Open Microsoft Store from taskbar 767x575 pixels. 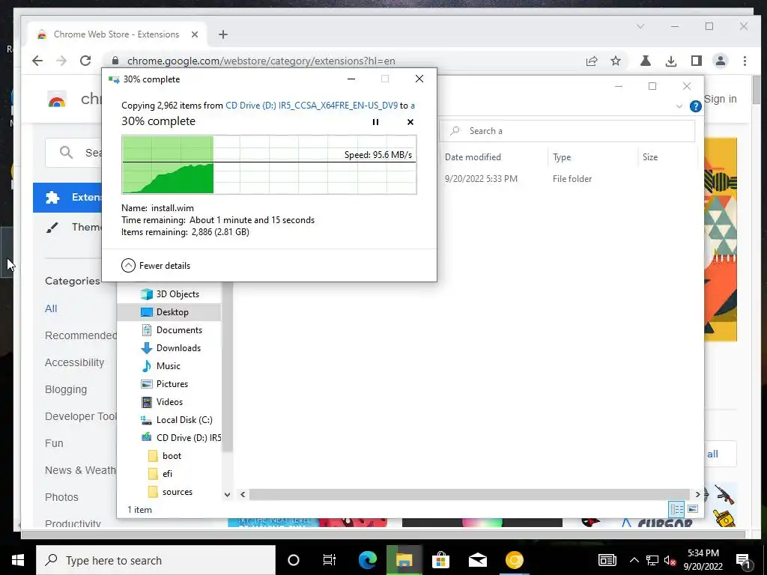coord(440,560)
